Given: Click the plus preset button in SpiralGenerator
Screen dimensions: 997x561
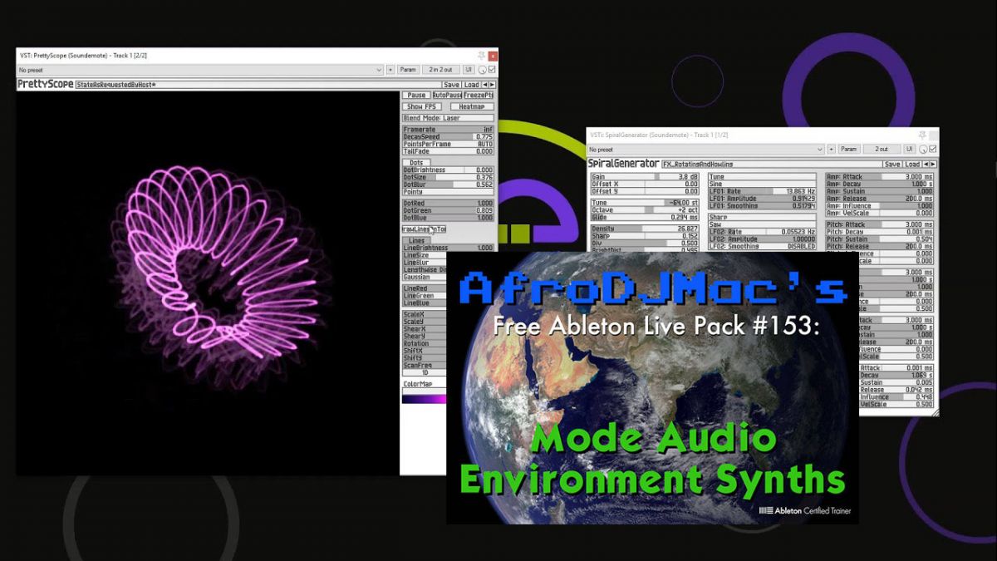Looking at the screenshot, I should (x=831, y=150).
